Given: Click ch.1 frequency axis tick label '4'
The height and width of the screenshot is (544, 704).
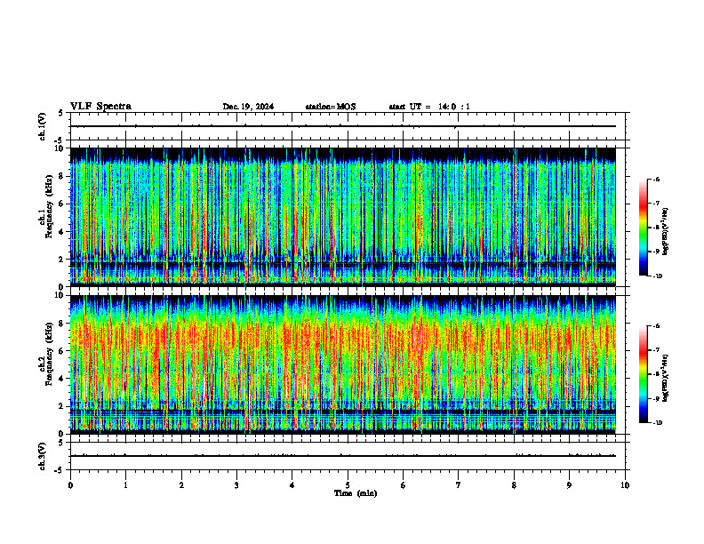Looking at the screenshot, I should (x=61, y=232).
